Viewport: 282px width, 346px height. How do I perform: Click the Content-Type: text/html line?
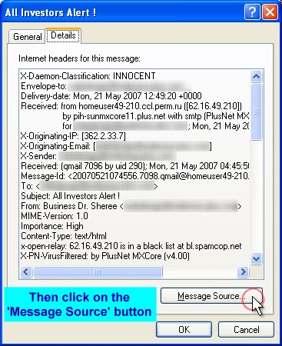(64, 236)
